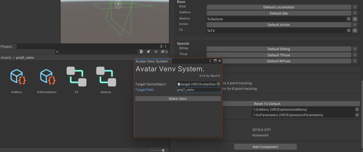Screen dimensions: 363x152
Task: Click the Add Component button
Action: click(x=265, y=147)
